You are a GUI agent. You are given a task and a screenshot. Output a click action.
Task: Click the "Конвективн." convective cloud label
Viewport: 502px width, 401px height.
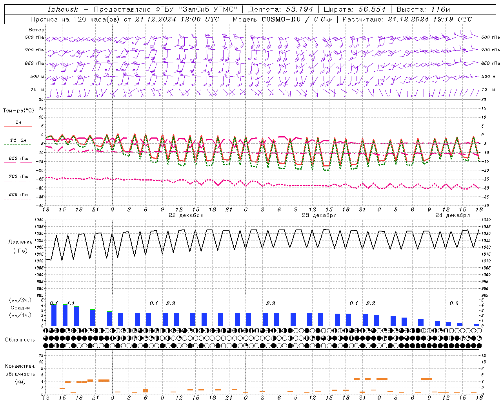[20, 366]
